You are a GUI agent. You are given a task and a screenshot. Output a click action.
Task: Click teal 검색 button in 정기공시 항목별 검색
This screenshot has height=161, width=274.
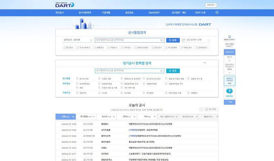tap(173, 71)
